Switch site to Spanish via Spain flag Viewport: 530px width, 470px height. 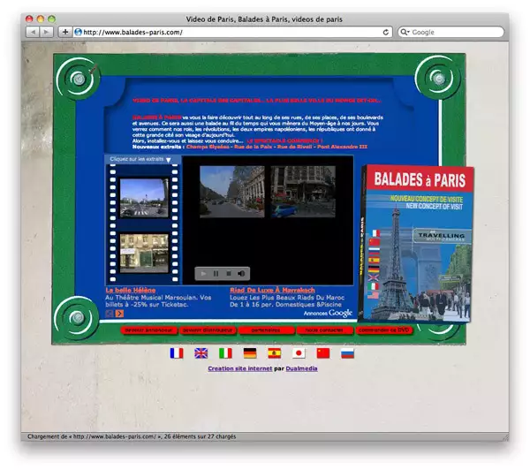275,353
